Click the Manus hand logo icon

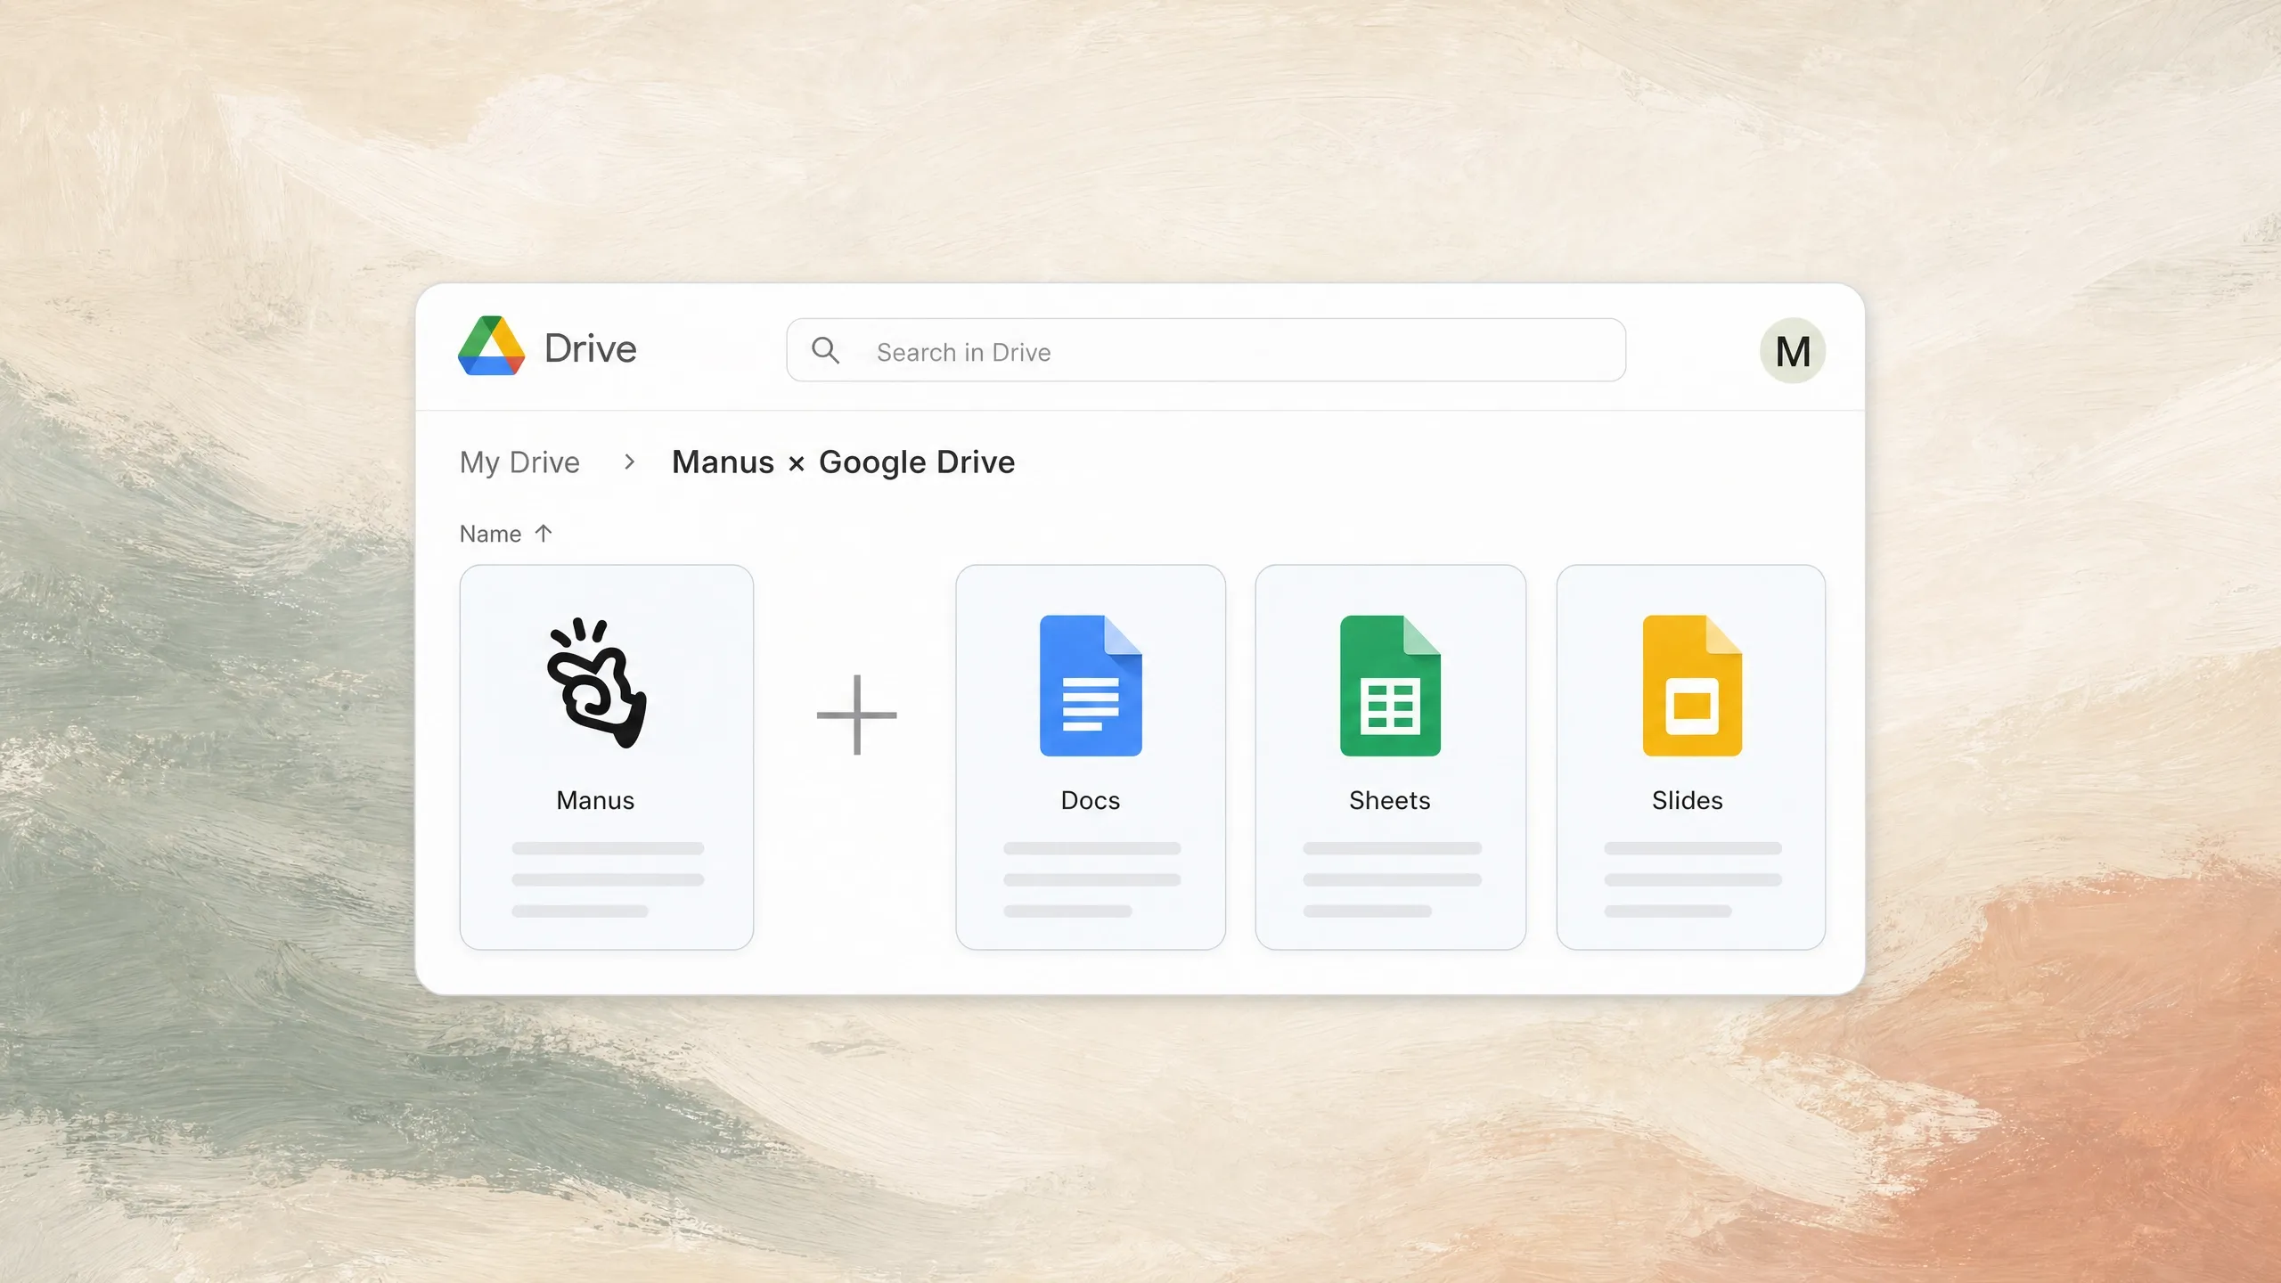pyautogui.click(x=596, y=683)
